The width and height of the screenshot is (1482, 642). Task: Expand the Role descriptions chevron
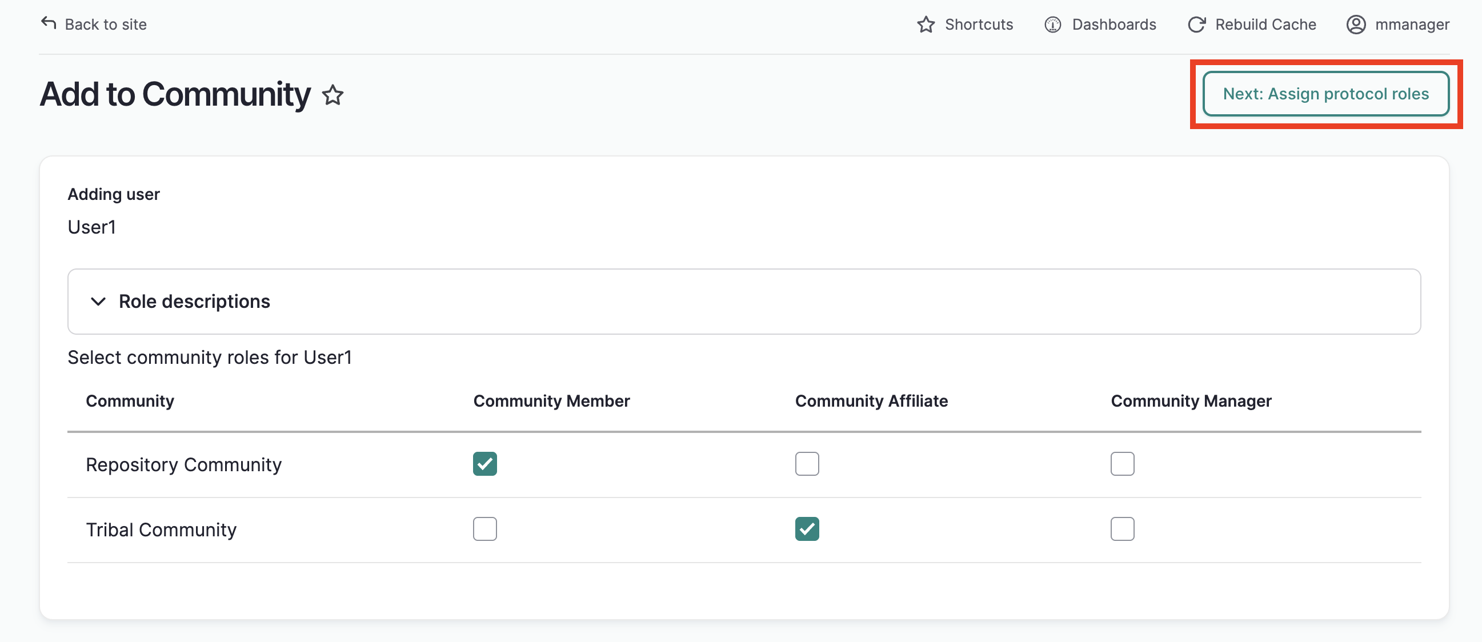(98, 302)
